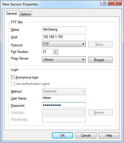Image resolution: width=124 pixels, height=143 pixels.
Task: Click the Anonymous login label text
Action: point(27,77)
